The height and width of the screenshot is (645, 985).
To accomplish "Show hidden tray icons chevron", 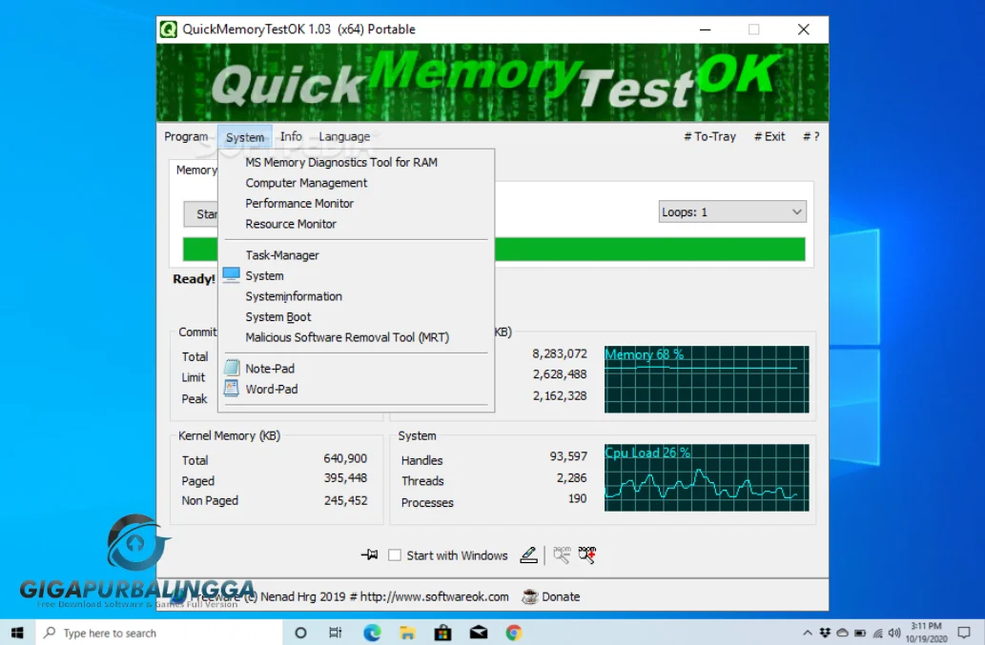I will pyautogui.click(x=808, y=633).
